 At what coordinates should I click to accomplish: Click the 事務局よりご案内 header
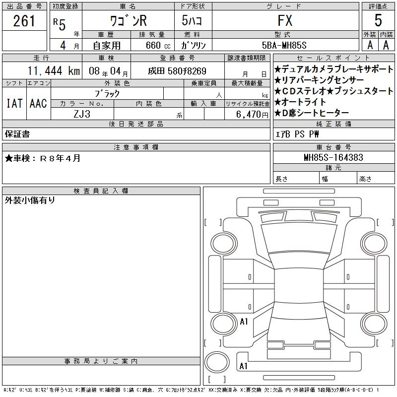tap(101, 361)
